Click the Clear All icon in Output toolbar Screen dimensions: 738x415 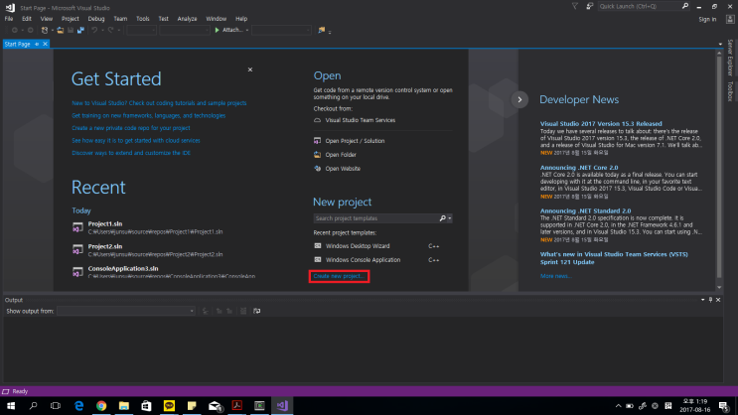[x=243, y=311]
